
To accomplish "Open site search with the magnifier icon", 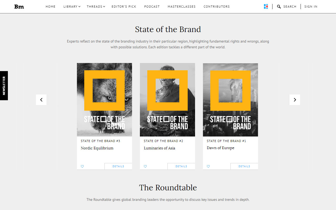I will tap(279, 6).
